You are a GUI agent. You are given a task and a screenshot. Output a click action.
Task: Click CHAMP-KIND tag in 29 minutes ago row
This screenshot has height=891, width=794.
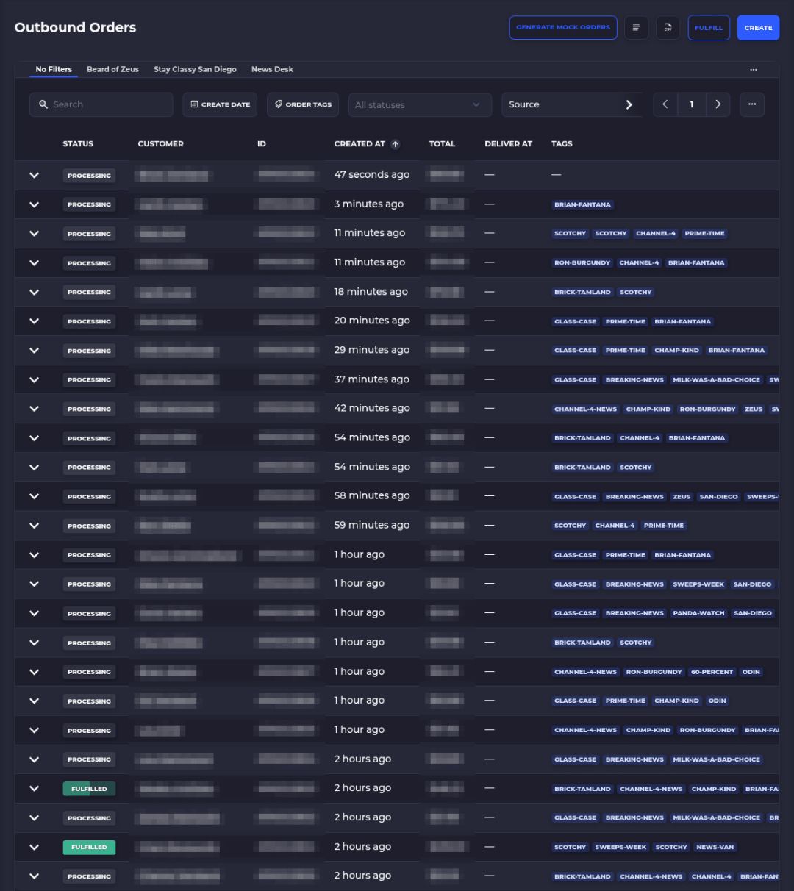pos(676,351)
